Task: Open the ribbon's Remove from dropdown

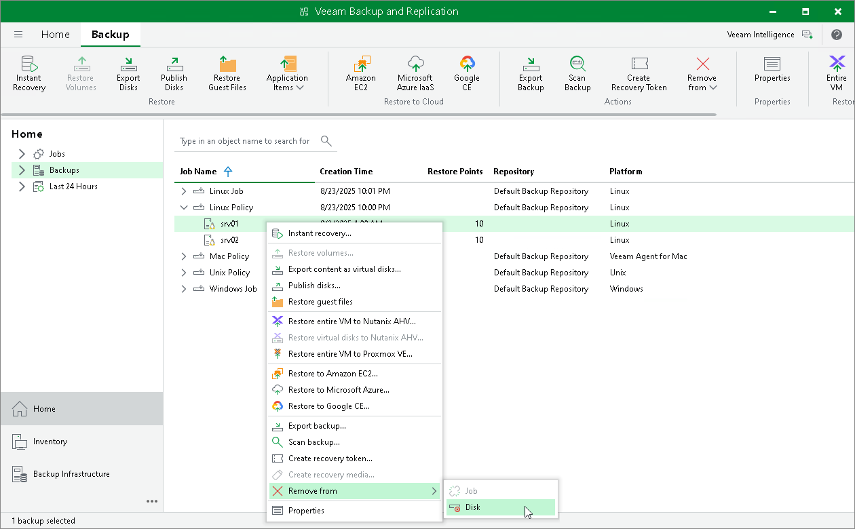Action: (x=702, y=73)
